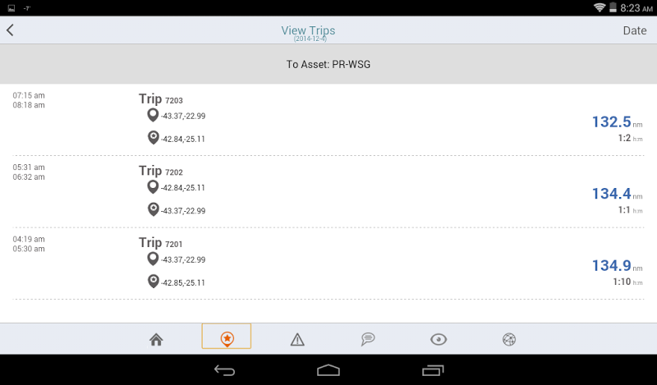Open Trip 7202 entry
The height and width of the screenshot is (385, 657).
click(x=328, y=192)
